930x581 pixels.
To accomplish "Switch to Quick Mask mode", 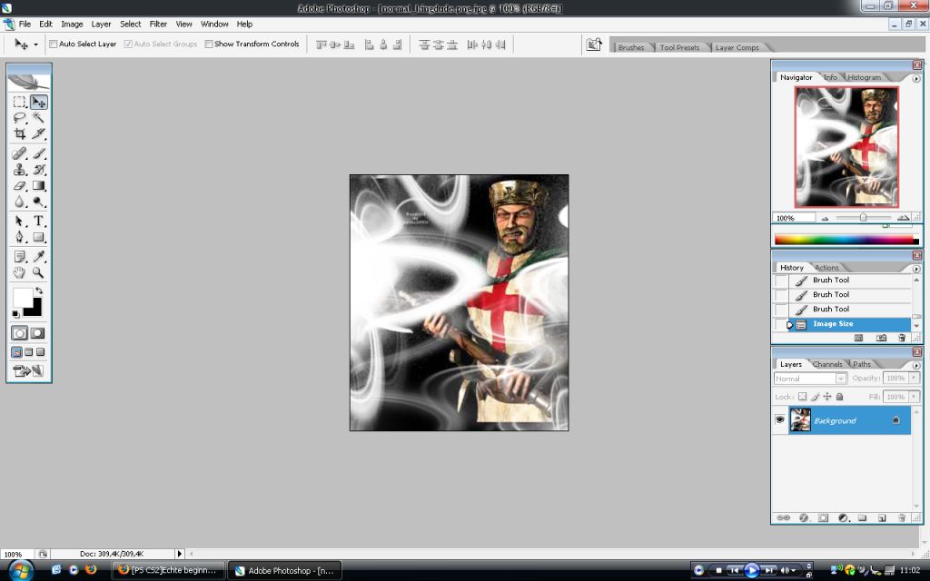I will tap(38, 333).
